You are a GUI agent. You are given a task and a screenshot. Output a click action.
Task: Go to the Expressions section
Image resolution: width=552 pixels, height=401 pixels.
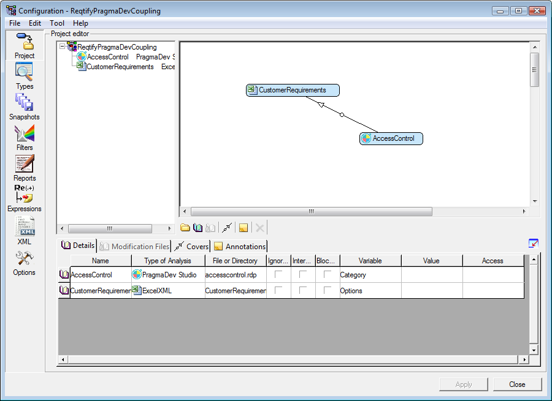(25, 198)
